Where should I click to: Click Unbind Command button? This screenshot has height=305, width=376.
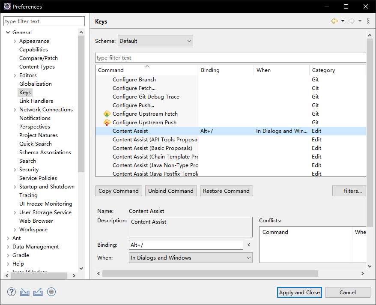click(x=171, y=191)
